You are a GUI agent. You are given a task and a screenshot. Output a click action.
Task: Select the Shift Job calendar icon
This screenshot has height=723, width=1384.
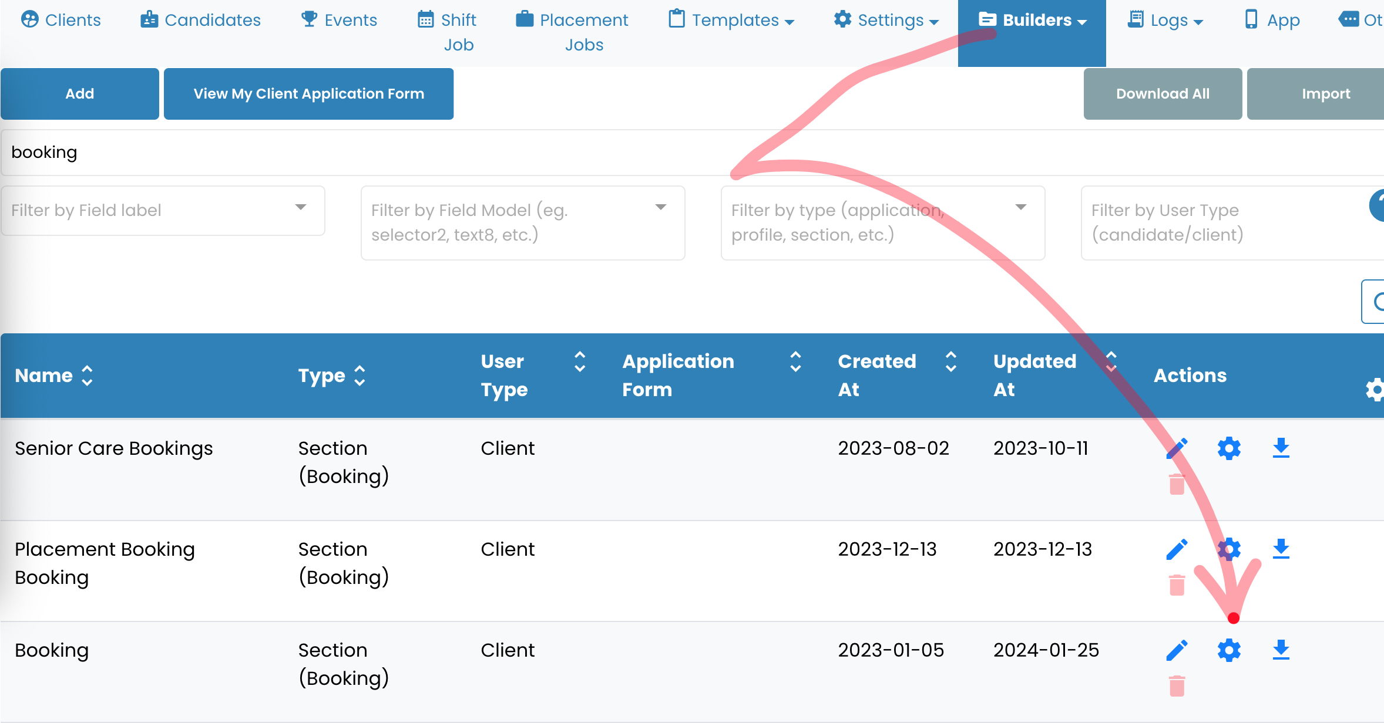425,19
